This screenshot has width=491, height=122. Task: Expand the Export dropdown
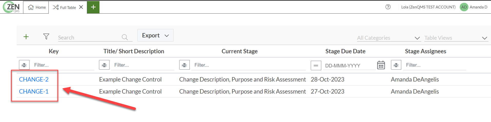(155, 35)
